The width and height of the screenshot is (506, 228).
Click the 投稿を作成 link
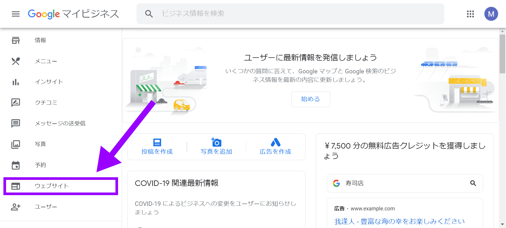pyautogui.click(x=157, y=152)
